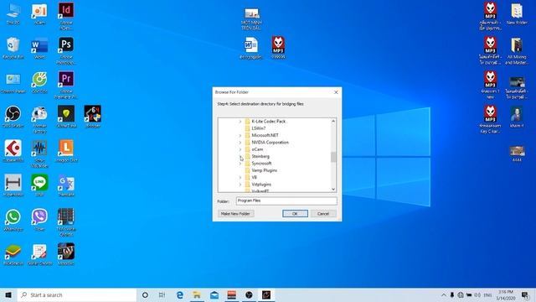Select the 999999 MP3 file icon

point(278,48)
